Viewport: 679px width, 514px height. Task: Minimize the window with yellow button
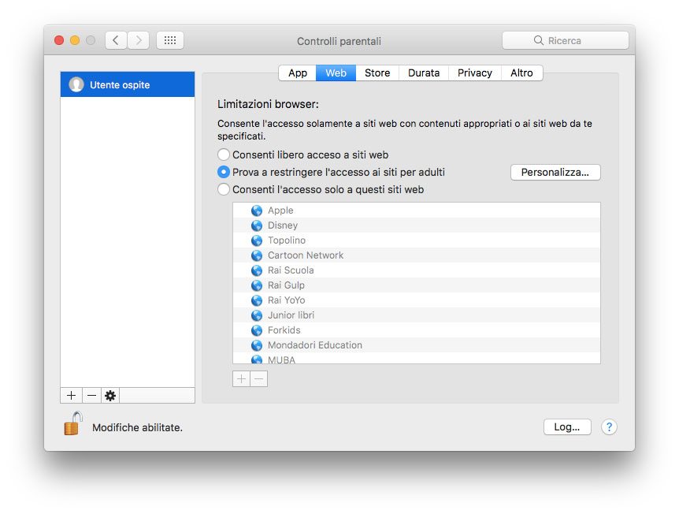click(75, 40)
